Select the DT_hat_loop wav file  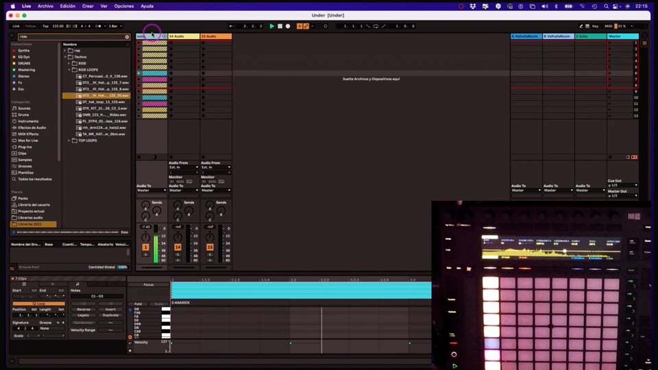(103, 102)
